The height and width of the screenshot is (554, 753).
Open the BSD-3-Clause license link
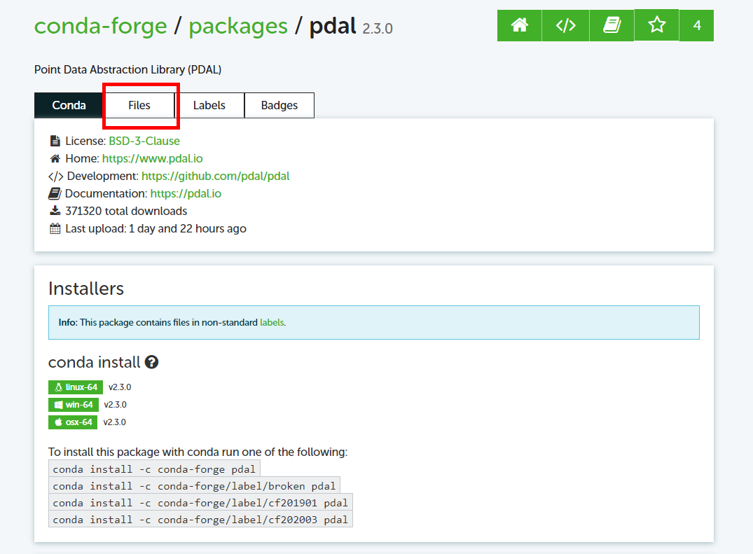pos(144,141)
